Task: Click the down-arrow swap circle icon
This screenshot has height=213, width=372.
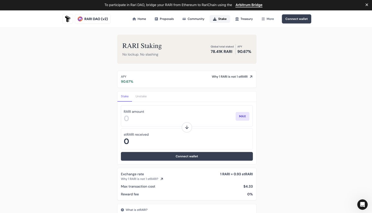Action: click(187, 127)
